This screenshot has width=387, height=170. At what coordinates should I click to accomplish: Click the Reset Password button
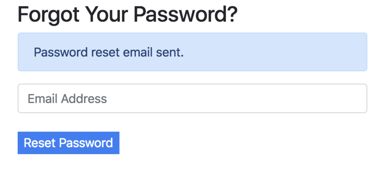pyautogui.click(x=68, y=143)
